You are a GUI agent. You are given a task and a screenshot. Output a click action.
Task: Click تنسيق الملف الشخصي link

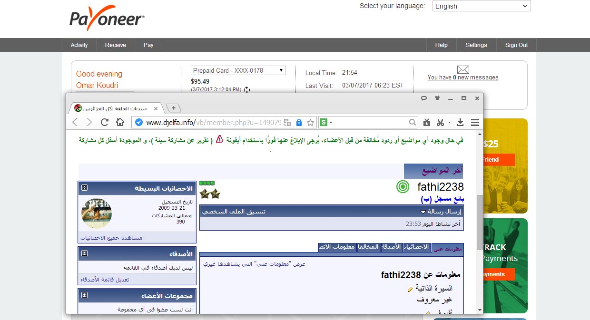(234, 211)
